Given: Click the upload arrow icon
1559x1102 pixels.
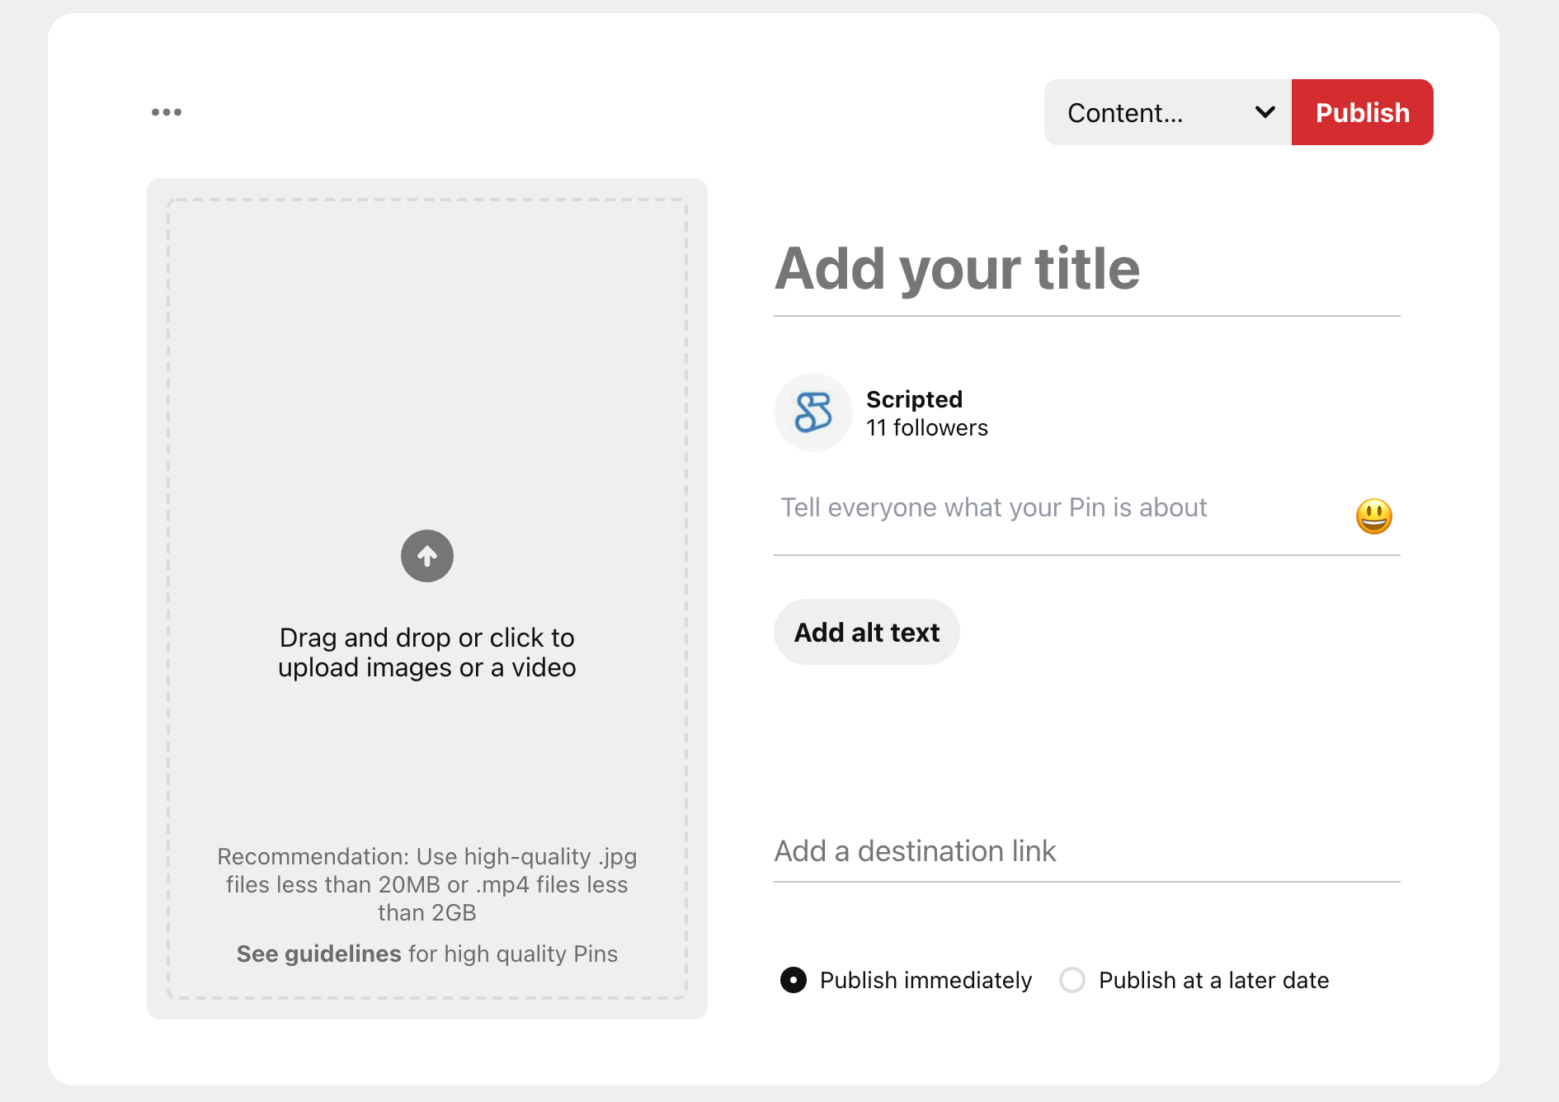Looking at the screenshot, I should (x=427, y=556).
